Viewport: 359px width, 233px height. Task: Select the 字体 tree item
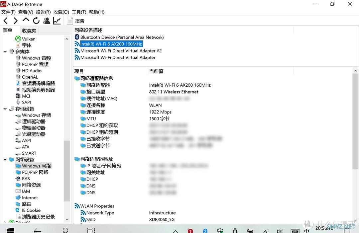[27, 45]
